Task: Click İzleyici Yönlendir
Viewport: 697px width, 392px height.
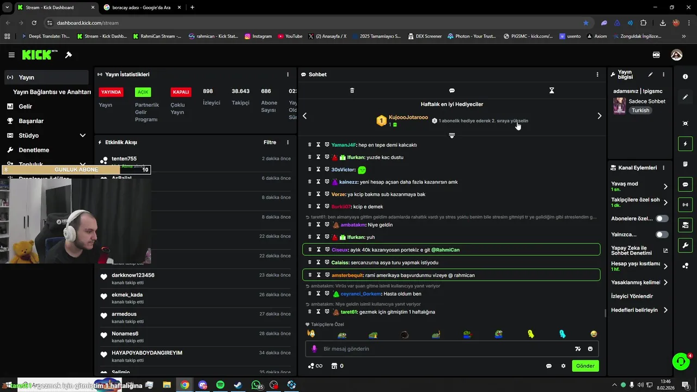Action: pyautogui.click(x=632, y=296)
